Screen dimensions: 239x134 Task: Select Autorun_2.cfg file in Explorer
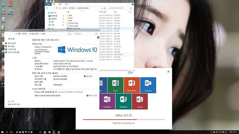[72, 26]
